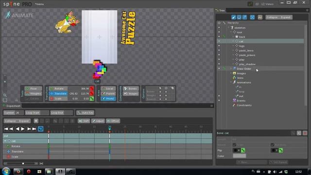The height and width of the screenshot is (175, 311).
Task: Toggle Flip Y checkbox
Action: 274,150
